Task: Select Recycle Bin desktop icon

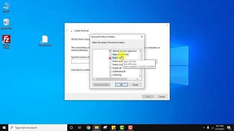Action: (x=6, y=24)
